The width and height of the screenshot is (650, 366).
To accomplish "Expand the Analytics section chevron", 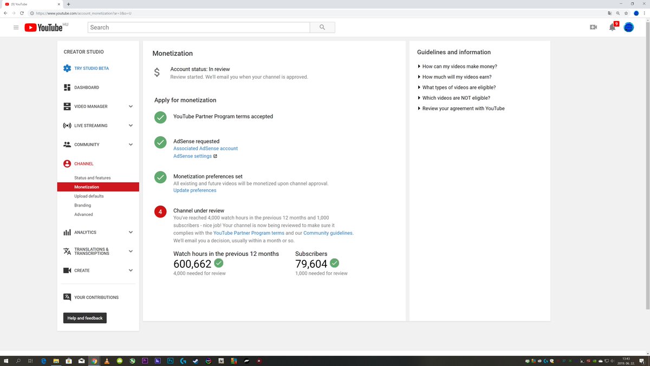I will pos(131,232).
